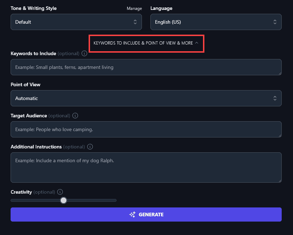Open the Language dropdown showing English (US)
Screen dimensions: 293x235
[216, 22]
